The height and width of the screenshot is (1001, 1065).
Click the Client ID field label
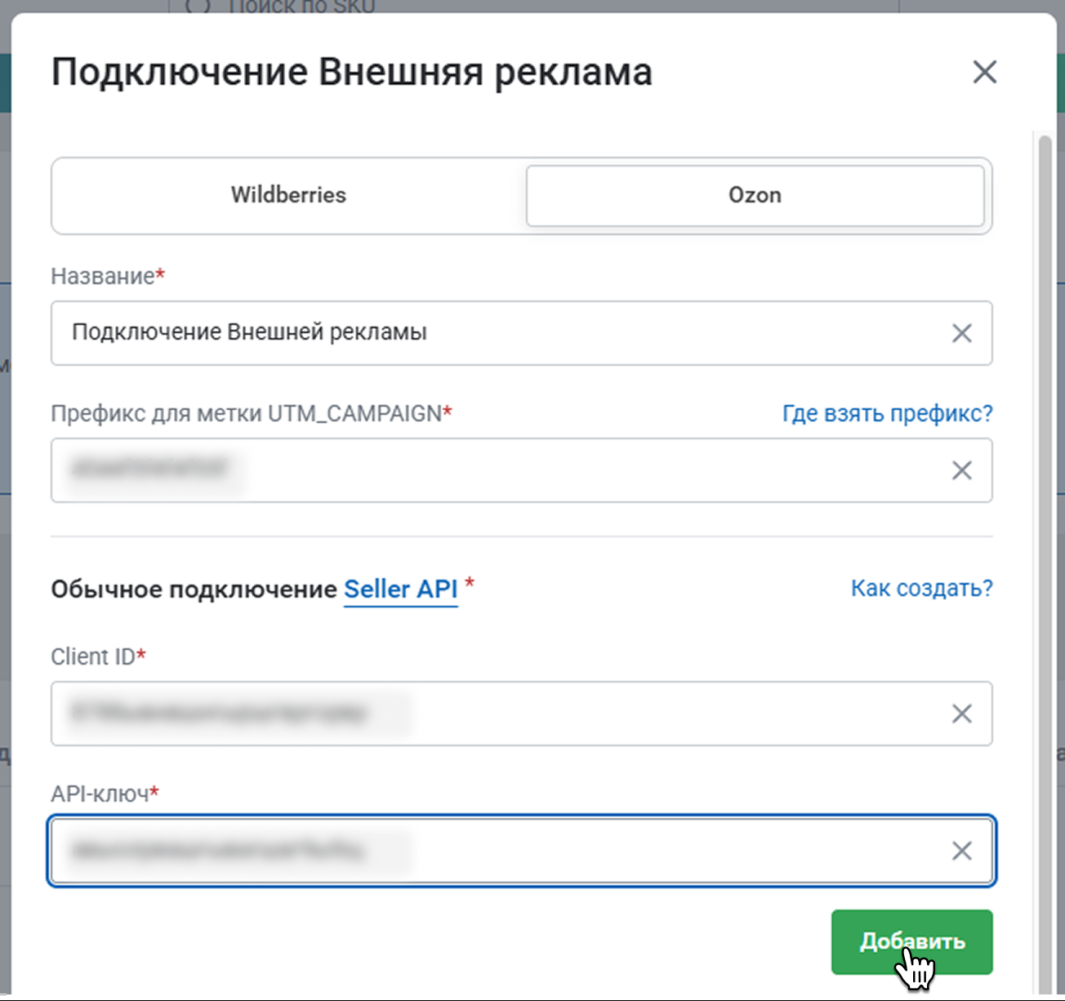tap(93, 656)
